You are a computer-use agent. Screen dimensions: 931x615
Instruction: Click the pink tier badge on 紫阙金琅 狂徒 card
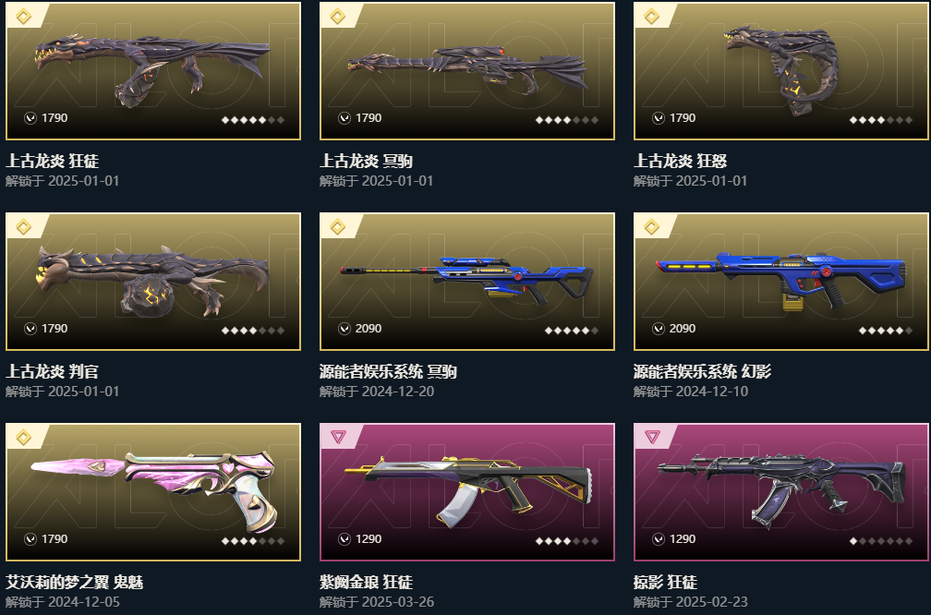click(338, 437)
